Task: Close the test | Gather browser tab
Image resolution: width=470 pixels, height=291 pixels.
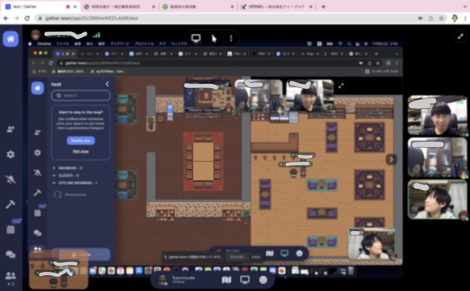Action: (x=75, y=6)
